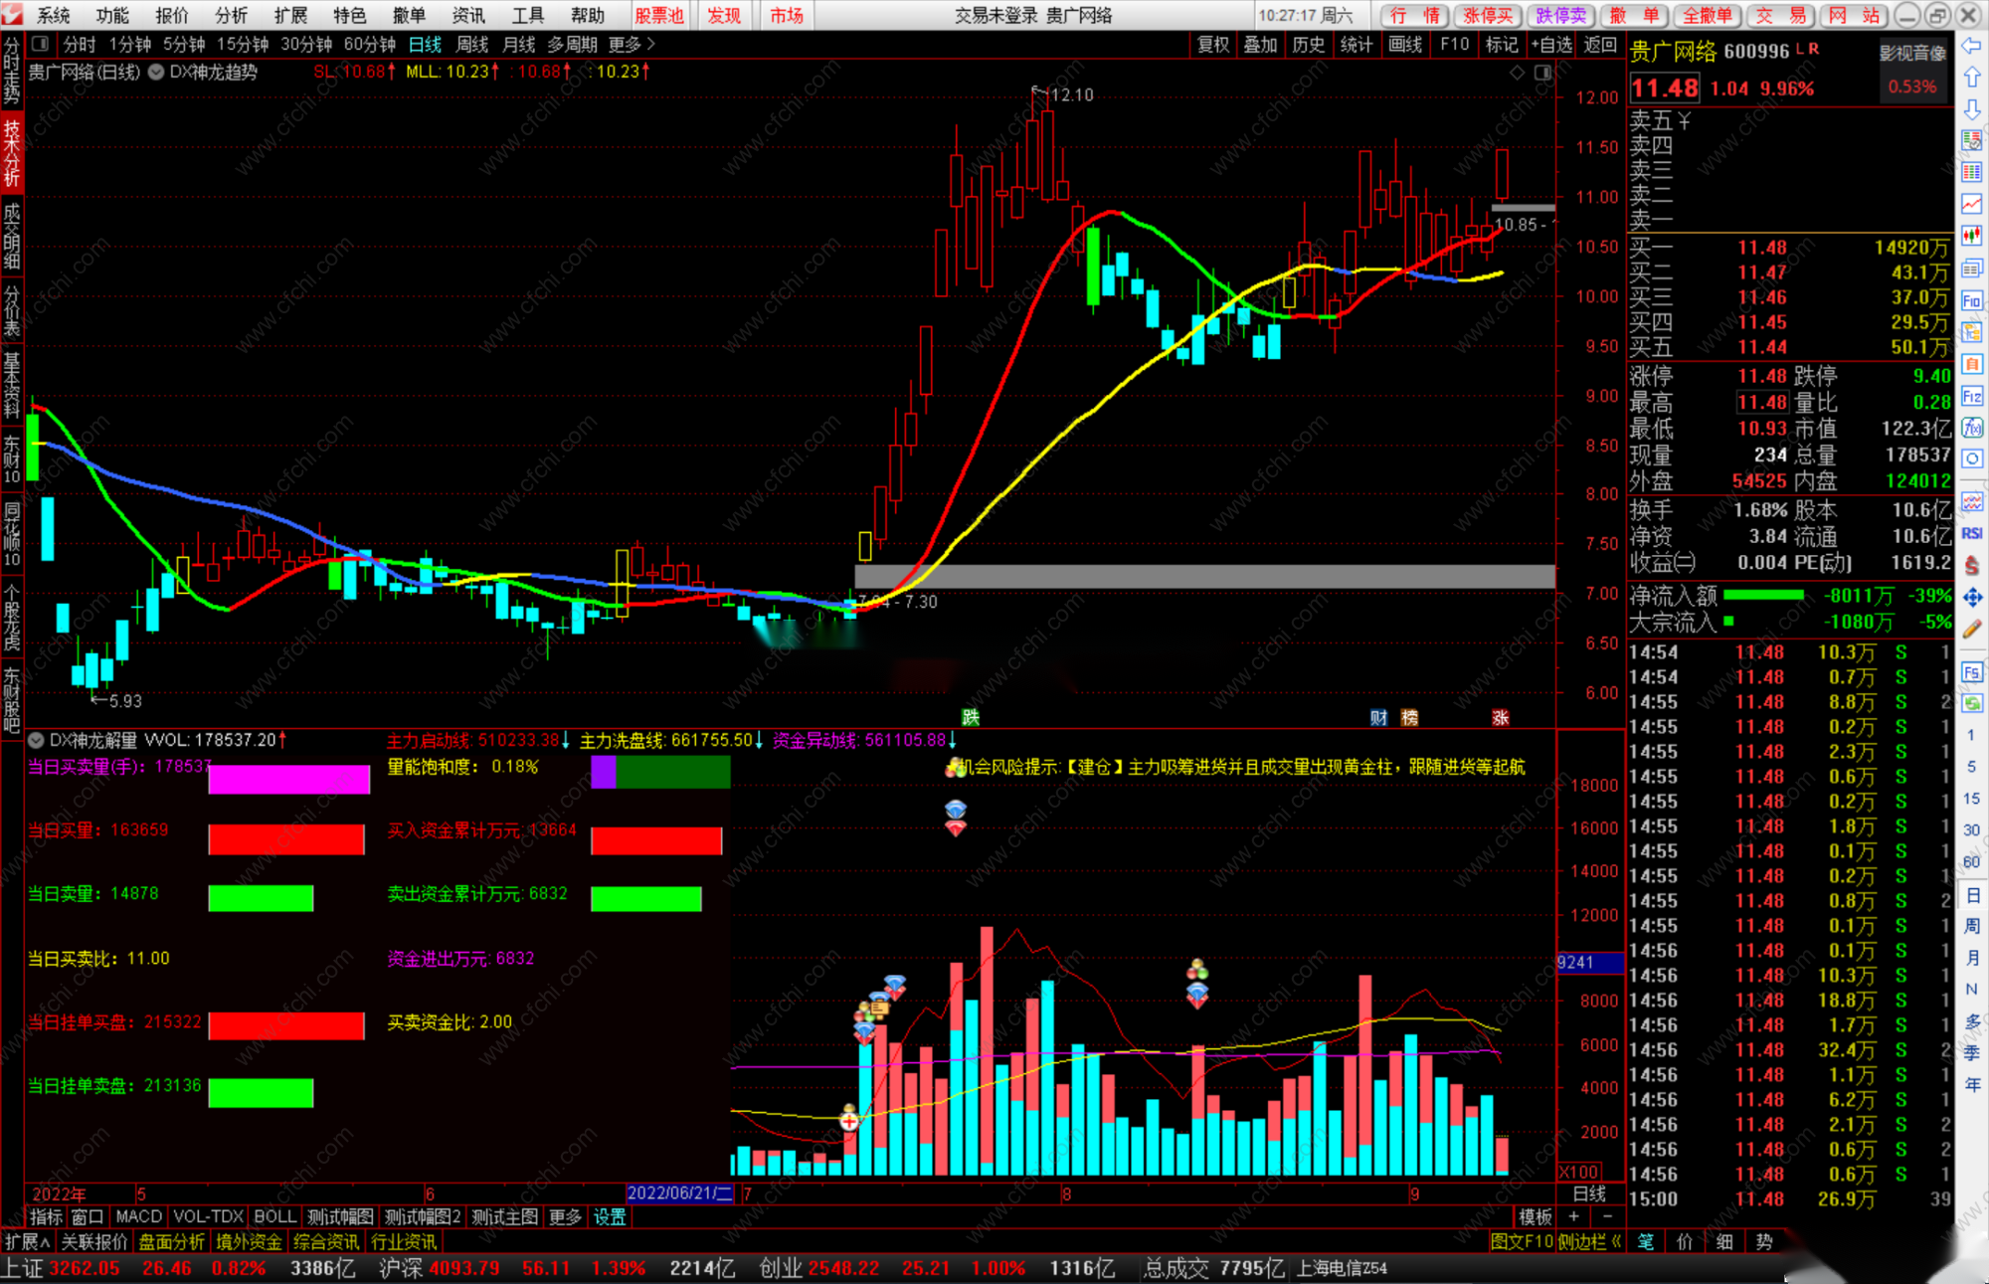Click the blue four-way move arrows icon
Image resolution: width=1989 pixels, height=1284 pixels.
coord(1972,598)
